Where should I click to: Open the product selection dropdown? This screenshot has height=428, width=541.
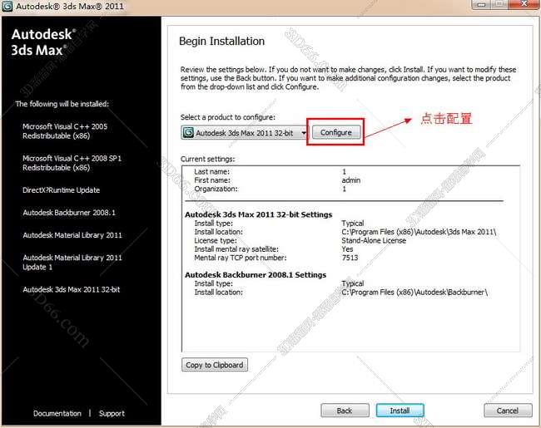tap(244, 133)
